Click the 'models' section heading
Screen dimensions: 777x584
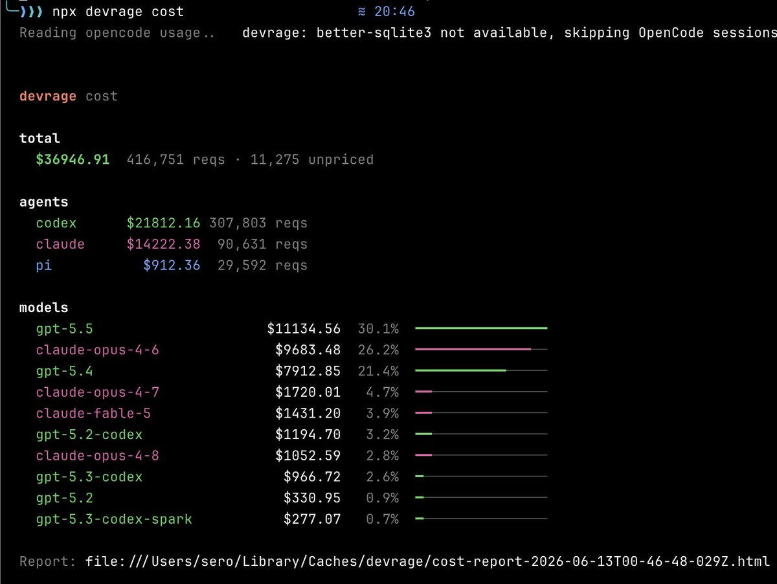click(44, 308)
